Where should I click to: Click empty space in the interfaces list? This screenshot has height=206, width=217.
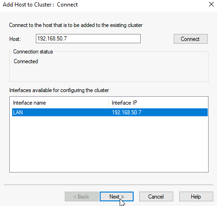pyautogui.click(x=108, y=144)
